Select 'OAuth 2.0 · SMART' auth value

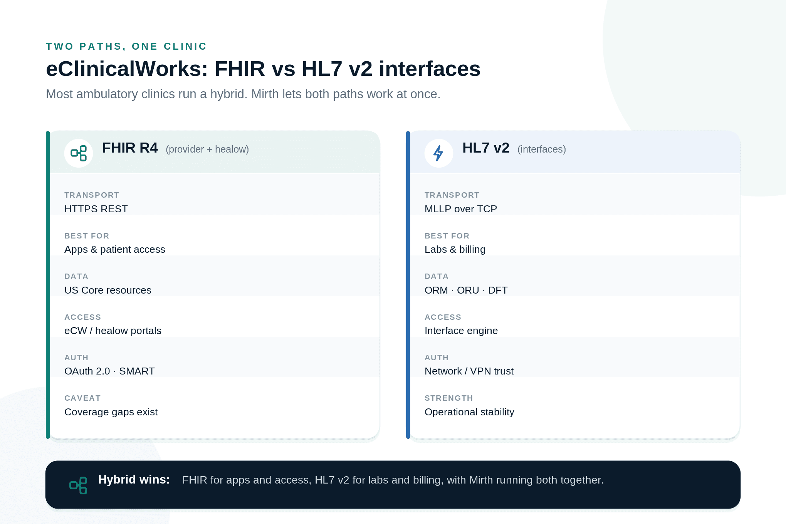pyautogui.click(x=109, y=371)
